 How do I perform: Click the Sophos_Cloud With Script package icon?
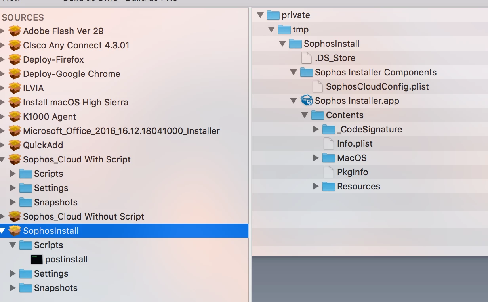(15, 159)
